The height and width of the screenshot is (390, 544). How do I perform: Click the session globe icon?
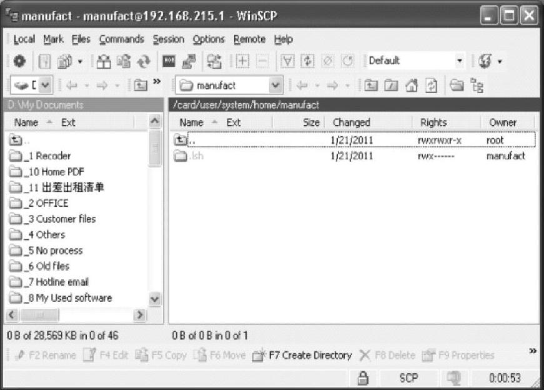click(485, 61)
